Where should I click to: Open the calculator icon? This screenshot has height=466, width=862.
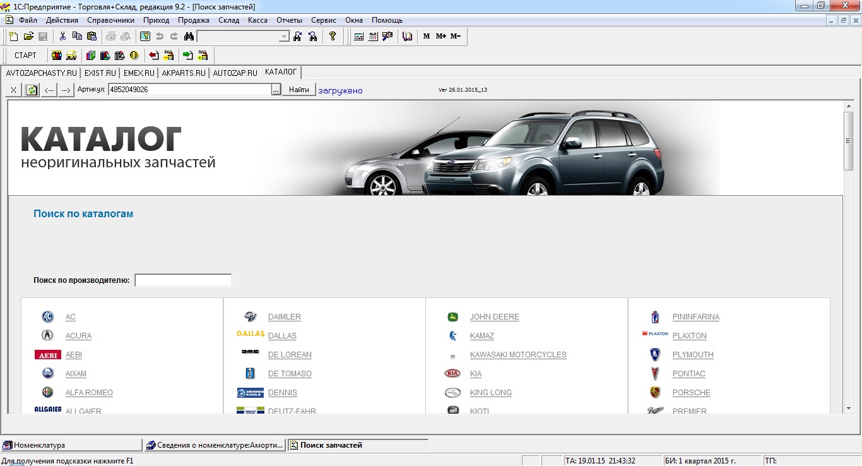pyautogui.click(x=358, y=37)
